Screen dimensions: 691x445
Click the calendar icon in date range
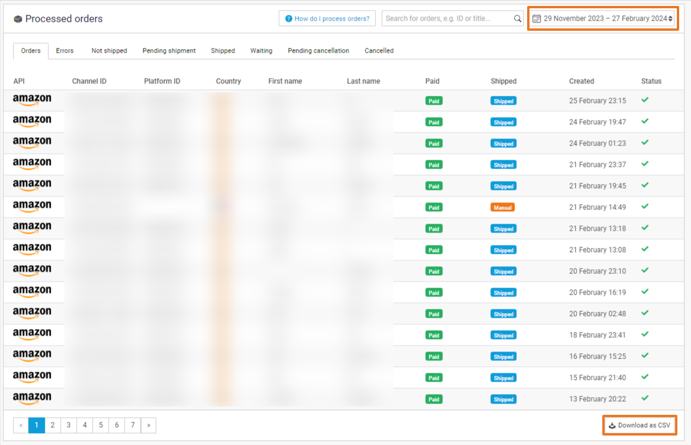537,18
